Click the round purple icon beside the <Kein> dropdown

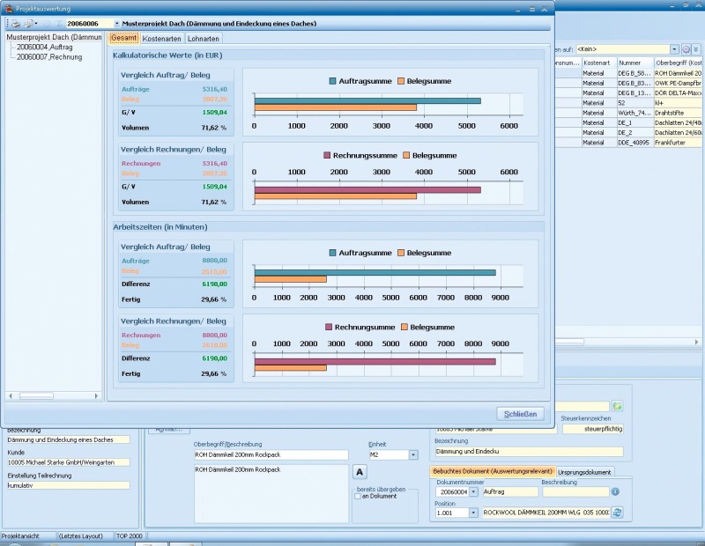[x=686, y=49]
